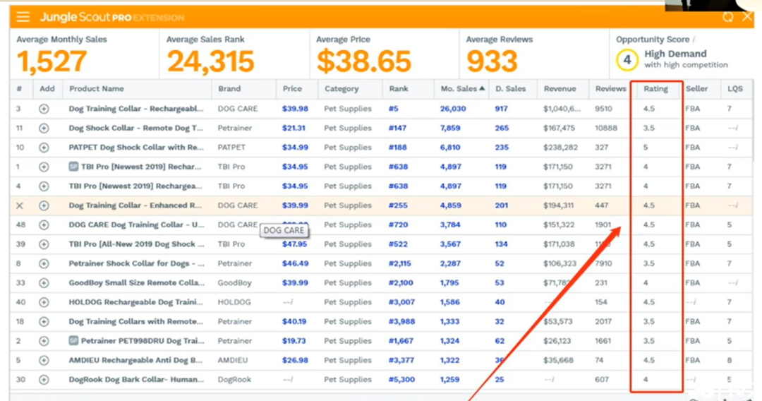Add the TBI Pro product in row 1
This screenshot has height=401, width=762.
[44, 167]
